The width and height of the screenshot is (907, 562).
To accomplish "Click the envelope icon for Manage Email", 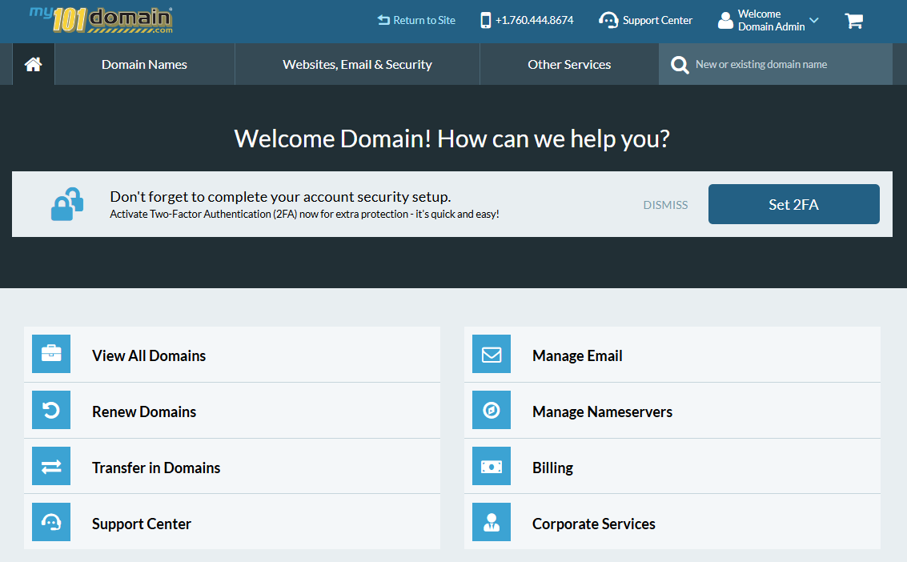I will tap(492, 354).
